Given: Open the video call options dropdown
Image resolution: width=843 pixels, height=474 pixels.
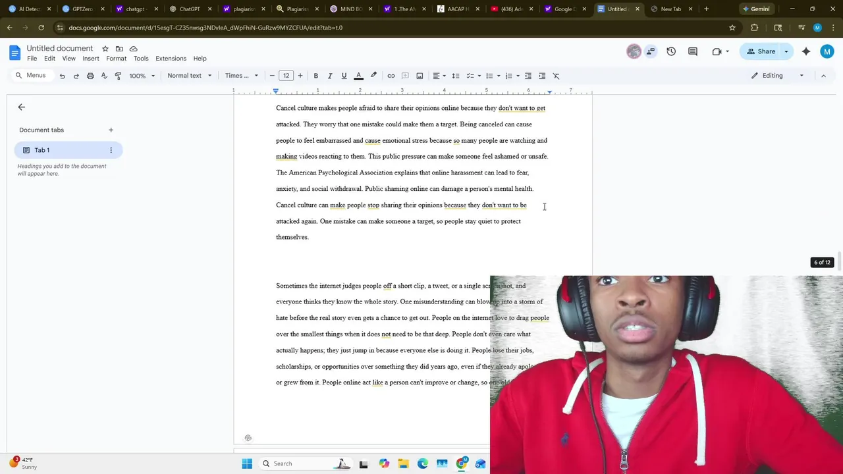Looking at the screenshot, I should tap(727, 51).
